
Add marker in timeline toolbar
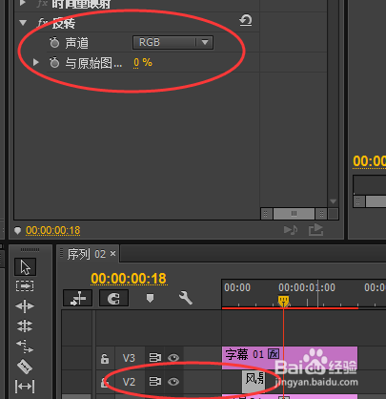[x=150, y=298]
